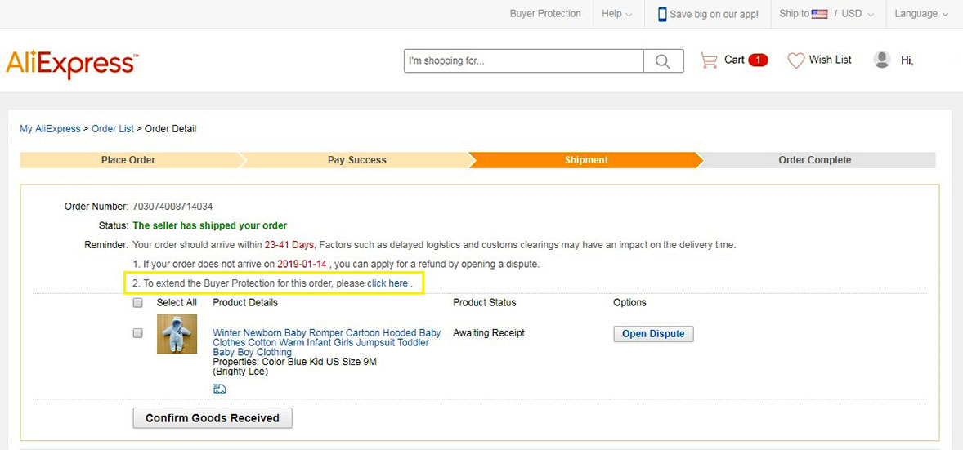Image resolution: width=963 pixels, height=450 pixels.
Task: Click the shipping truck tracking icon
Action: (219, 389)
